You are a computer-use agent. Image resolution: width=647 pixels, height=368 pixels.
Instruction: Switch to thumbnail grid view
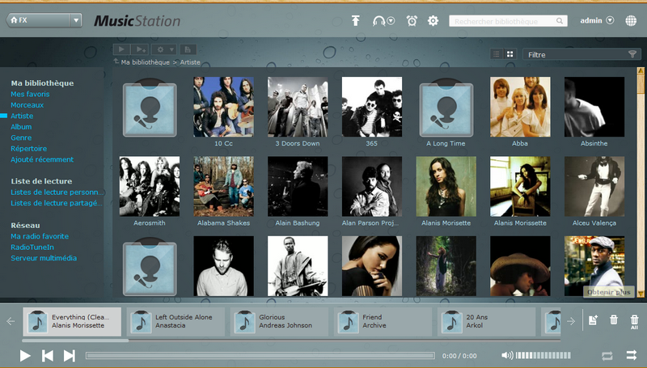[510, 54]
